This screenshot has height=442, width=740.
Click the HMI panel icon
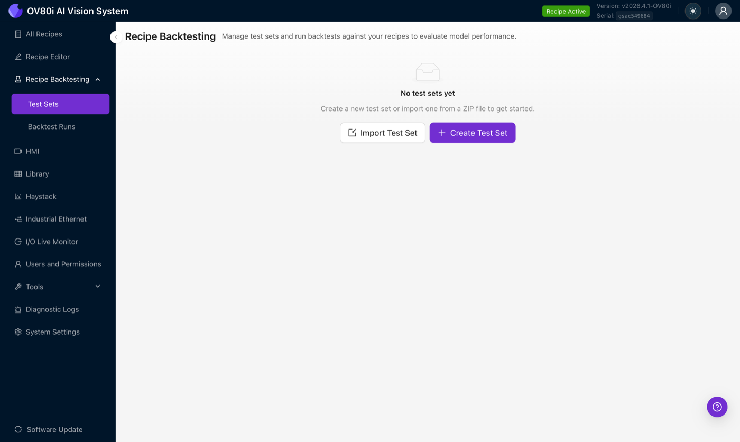point(18,151)
